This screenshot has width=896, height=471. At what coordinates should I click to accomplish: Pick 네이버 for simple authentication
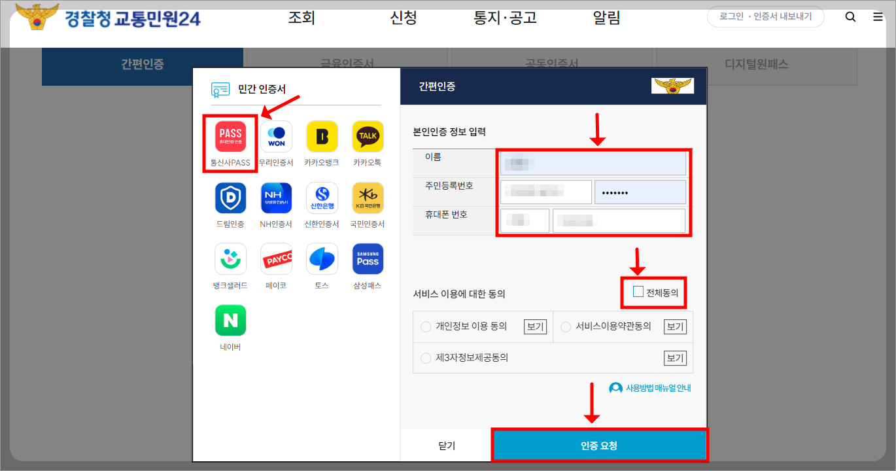230,320
